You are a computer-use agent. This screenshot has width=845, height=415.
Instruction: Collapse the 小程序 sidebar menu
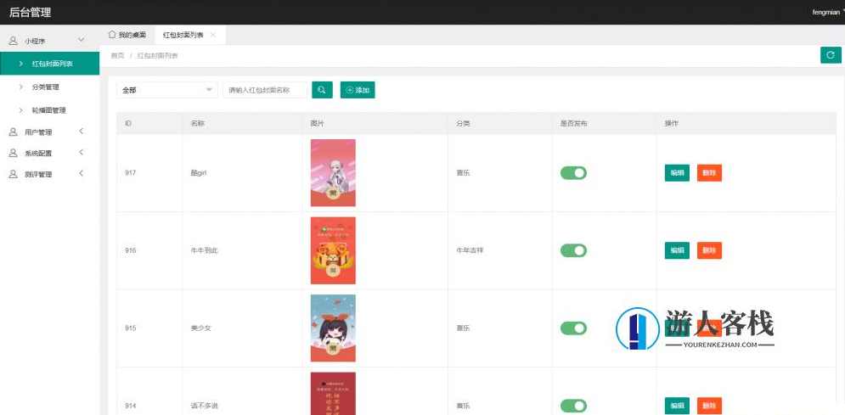tap(81, 41)
